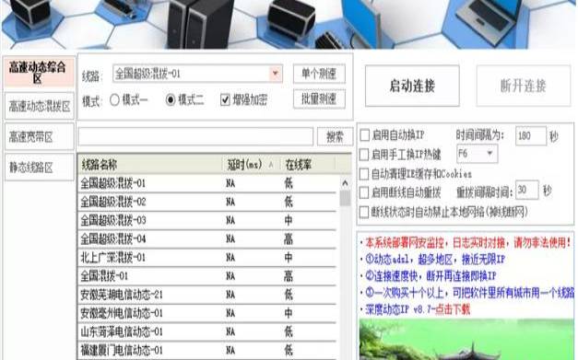The width and height of the screenshot is (578, 360).
Task: Open the 高速动态综合区 tab
Action: point(40,72)
